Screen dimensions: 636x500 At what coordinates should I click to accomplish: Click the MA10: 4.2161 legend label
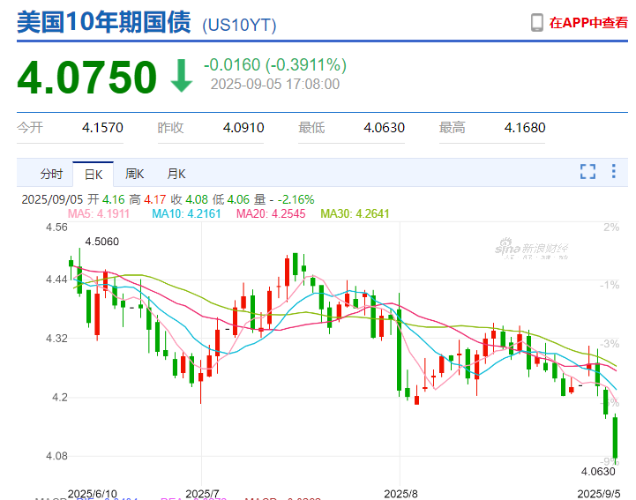[186, 213]
